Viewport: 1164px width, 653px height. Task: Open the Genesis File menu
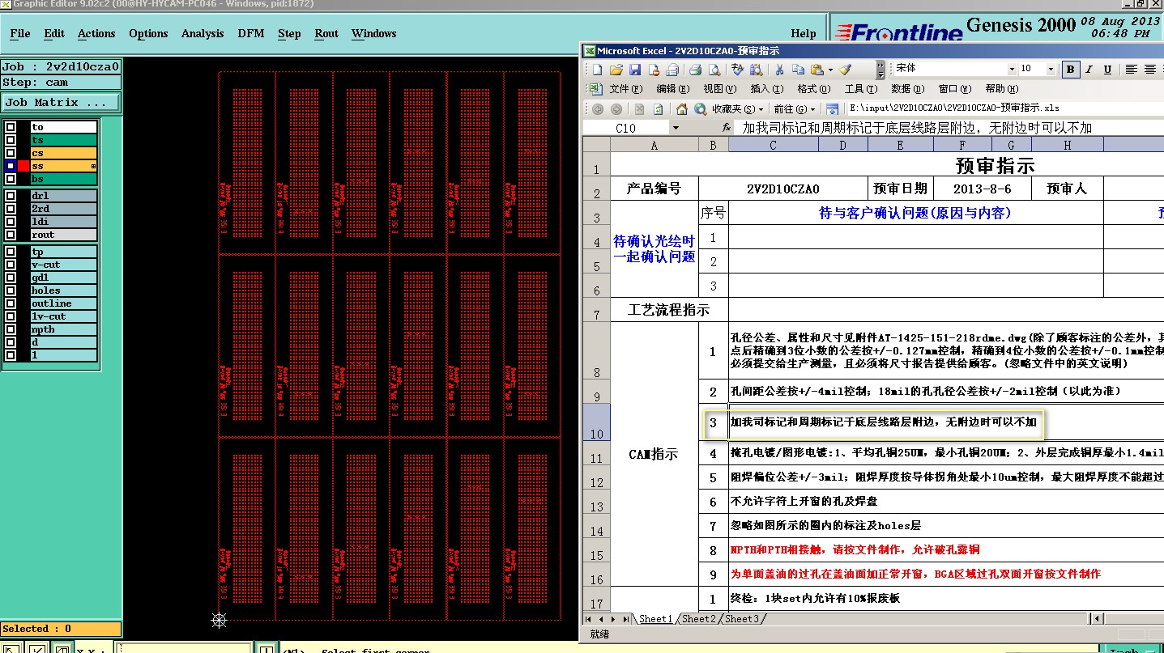coord(20,33)
